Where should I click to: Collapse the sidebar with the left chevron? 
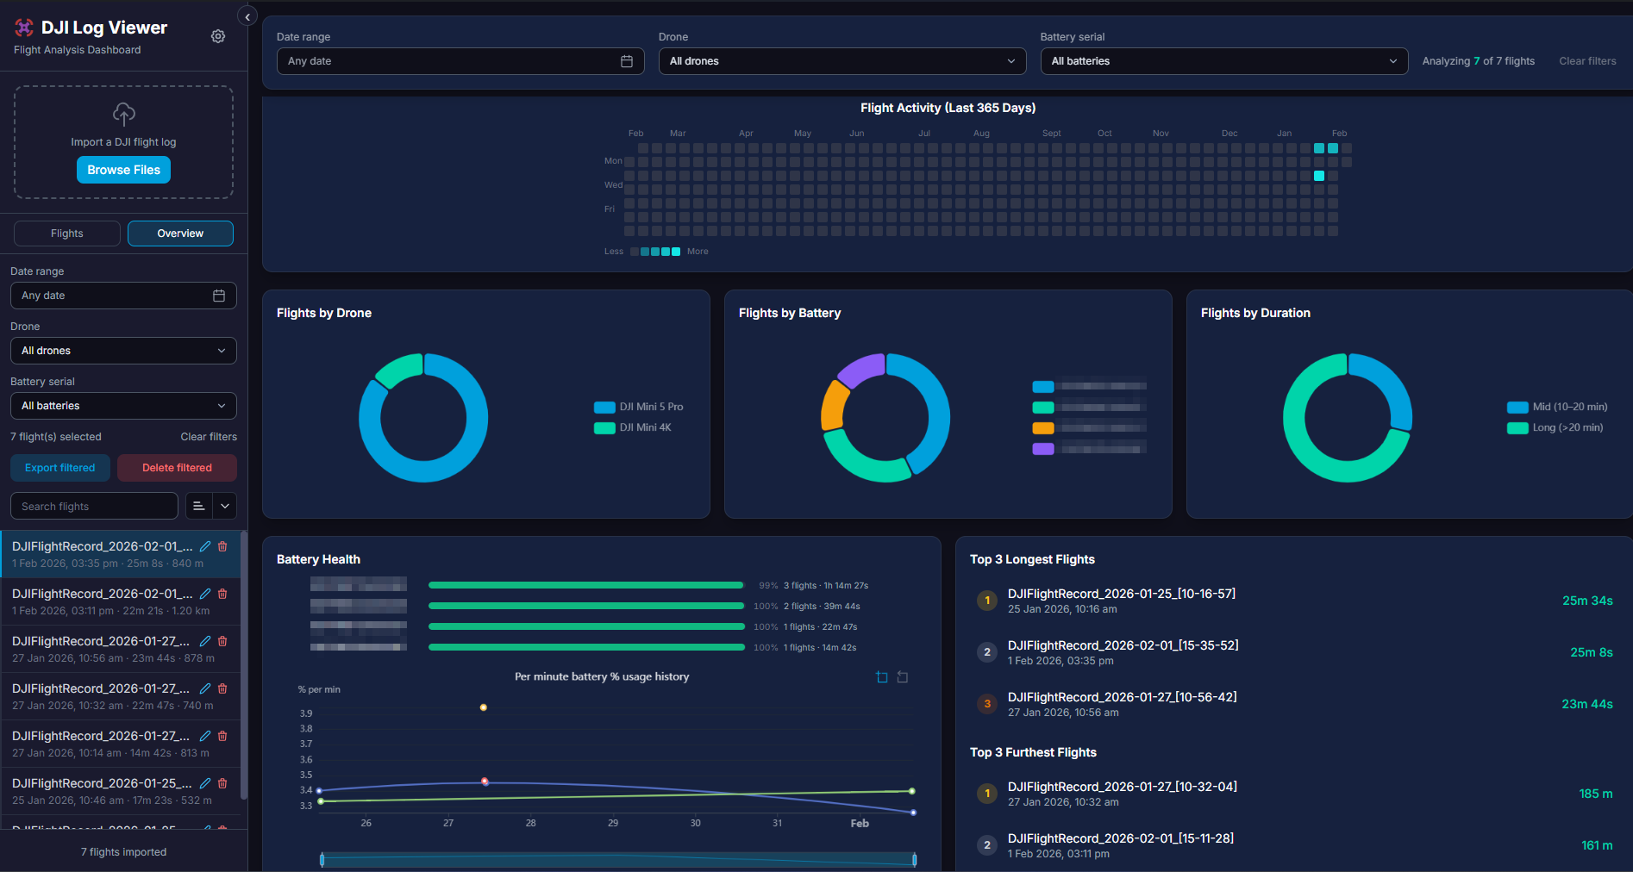click(247, 16)
